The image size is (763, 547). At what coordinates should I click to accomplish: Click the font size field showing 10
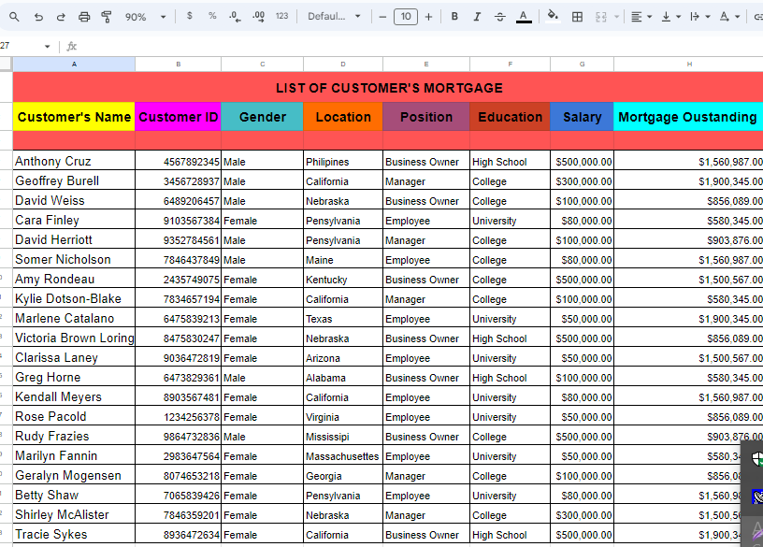(x=406, y=17)
